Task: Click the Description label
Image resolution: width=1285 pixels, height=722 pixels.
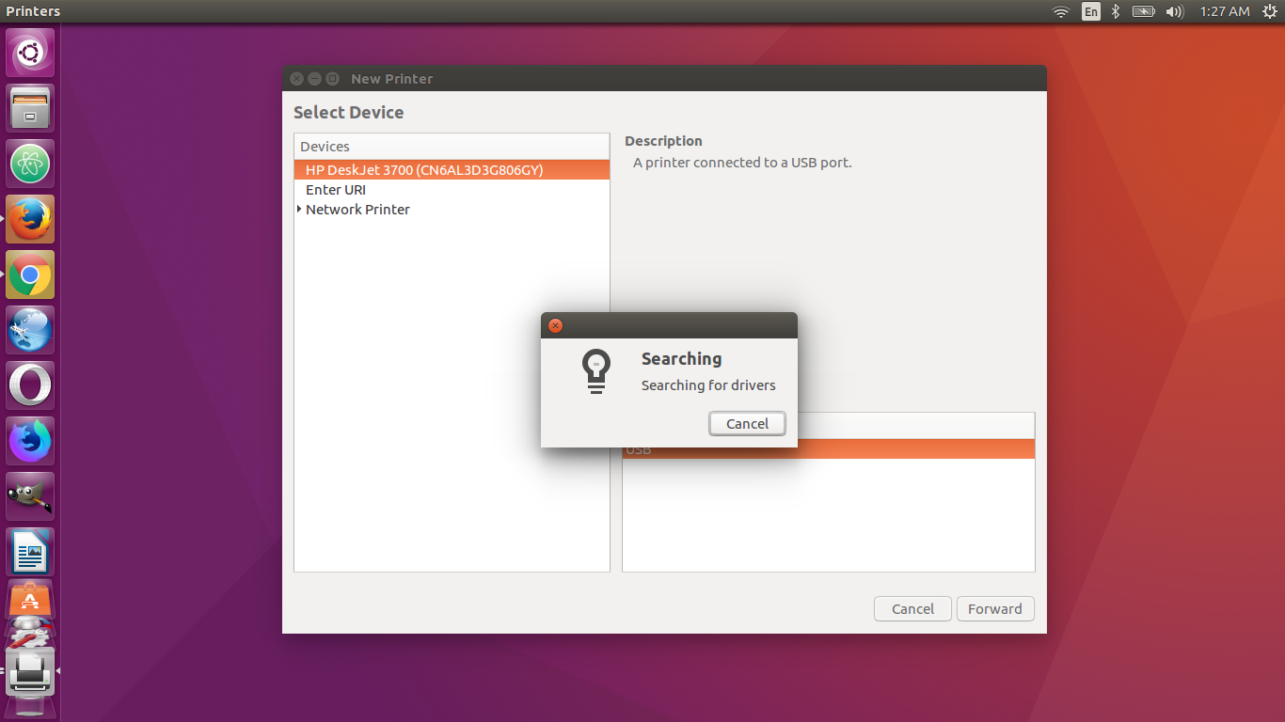Action: (663, 141)
